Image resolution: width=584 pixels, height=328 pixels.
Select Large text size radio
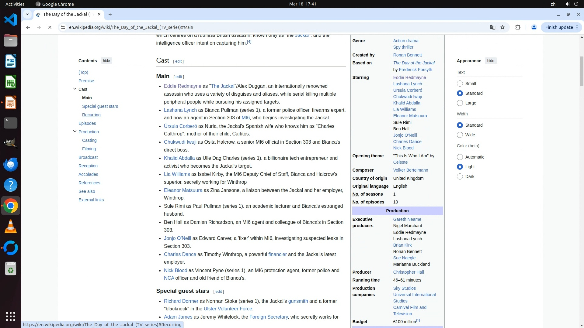(460, 103)
